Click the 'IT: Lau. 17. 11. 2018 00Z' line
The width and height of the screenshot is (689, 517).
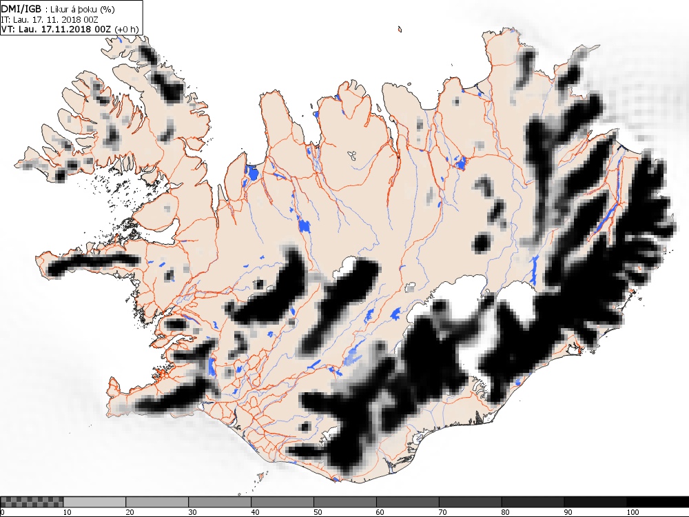click(50, 19)
